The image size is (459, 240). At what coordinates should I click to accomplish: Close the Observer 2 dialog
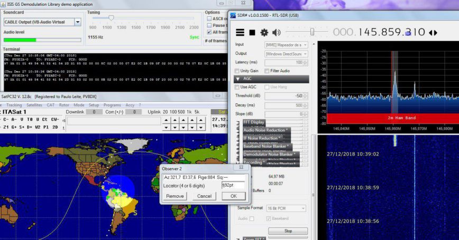tap(241, 168)
